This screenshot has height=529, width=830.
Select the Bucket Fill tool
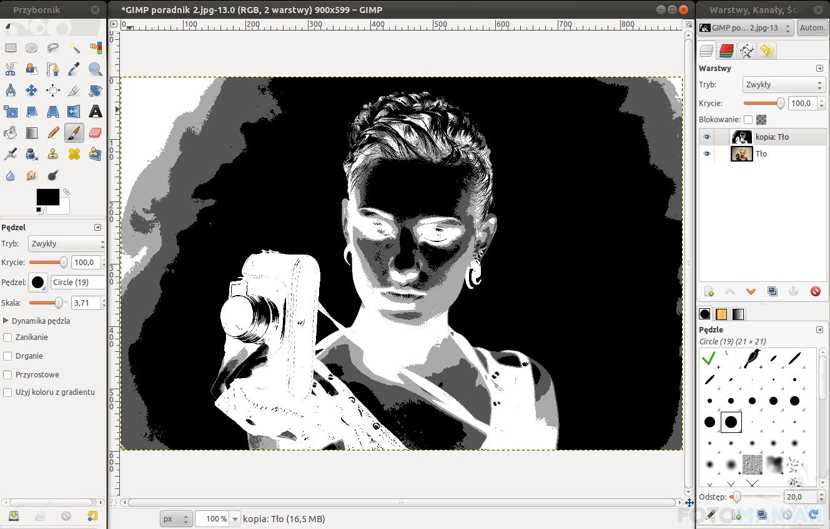[11, 133]
